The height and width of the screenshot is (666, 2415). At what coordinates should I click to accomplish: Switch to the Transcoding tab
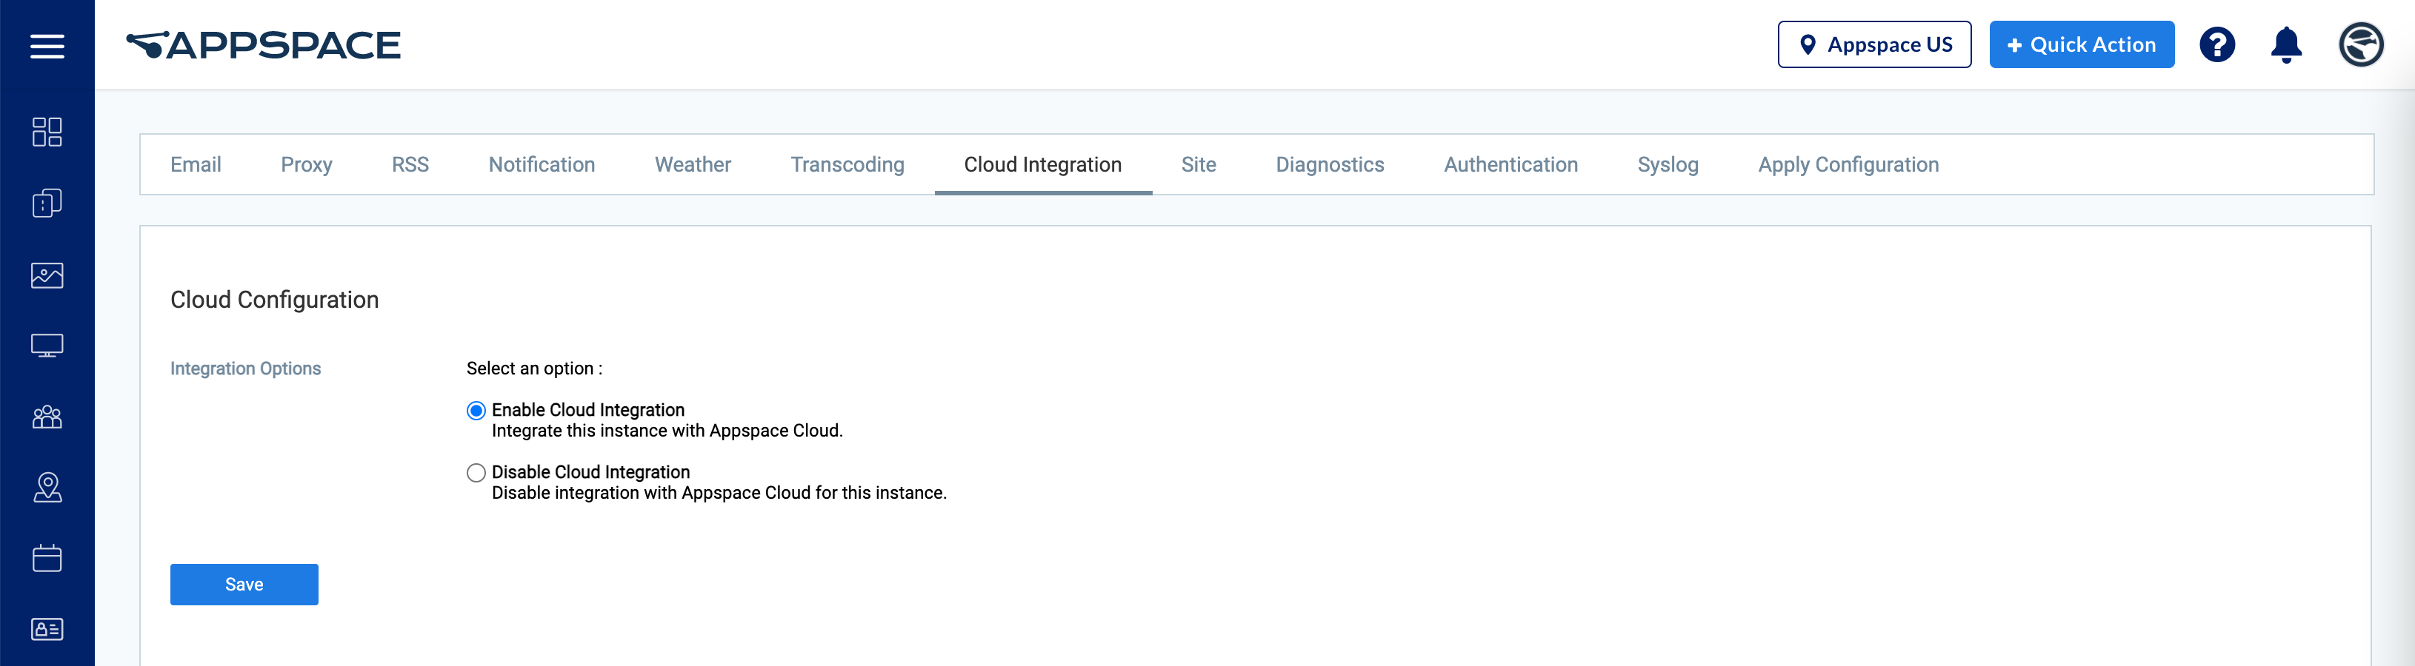click(x=847, y=165)
